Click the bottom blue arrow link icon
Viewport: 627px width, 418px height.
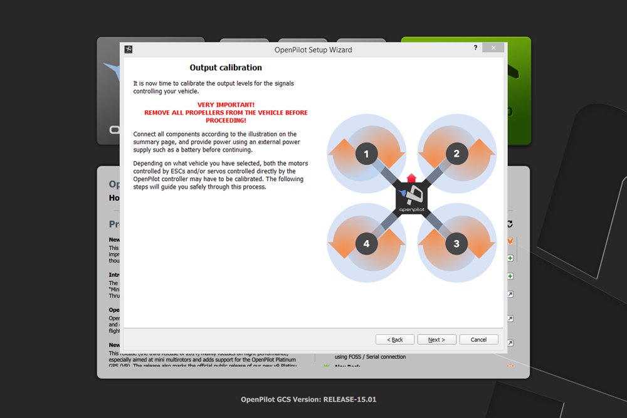[510, 343]
